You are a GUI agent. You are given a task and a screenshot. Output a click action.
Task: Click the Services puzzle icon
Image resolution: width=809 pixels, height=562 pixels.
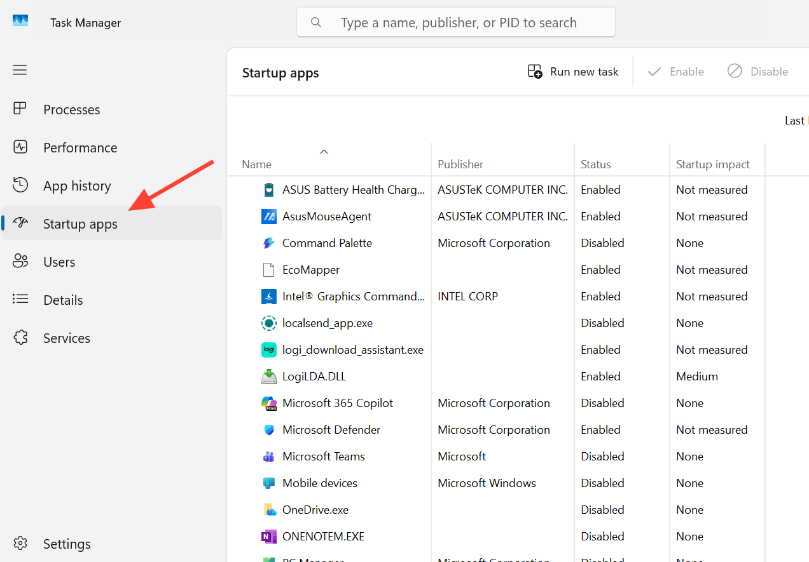[20, 337]
